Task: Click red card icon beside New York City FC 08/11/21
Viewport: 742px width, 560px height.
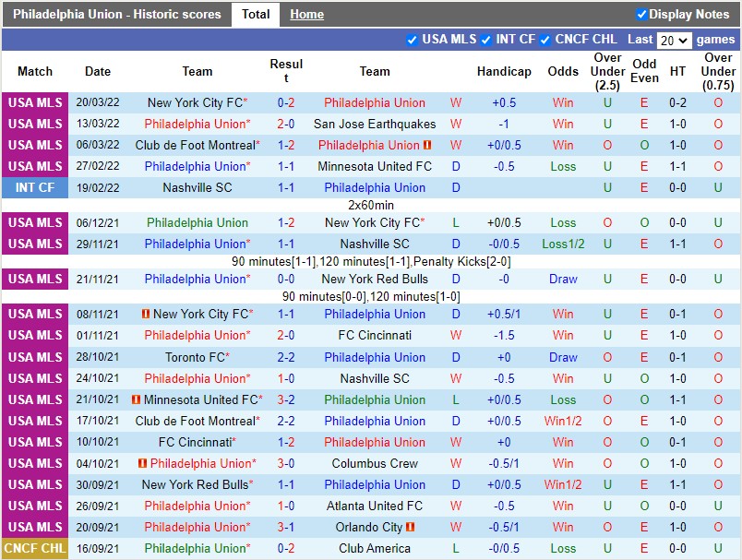Action: pyautogui.click(x=146, y=314)
